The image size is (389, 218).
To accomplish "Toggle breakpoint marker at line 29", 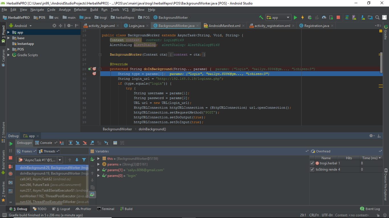I will point(94,74).
